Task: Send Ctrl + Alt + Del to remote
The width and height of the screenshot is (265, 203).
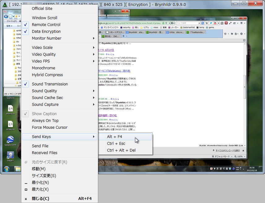Action: tap(125, 150)
